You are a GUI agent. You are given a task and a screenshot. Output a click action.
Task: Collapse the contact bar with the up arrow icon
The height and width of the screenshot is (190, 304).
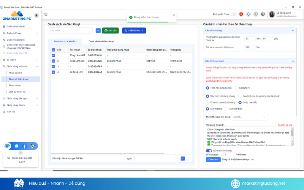coord(21,152)
